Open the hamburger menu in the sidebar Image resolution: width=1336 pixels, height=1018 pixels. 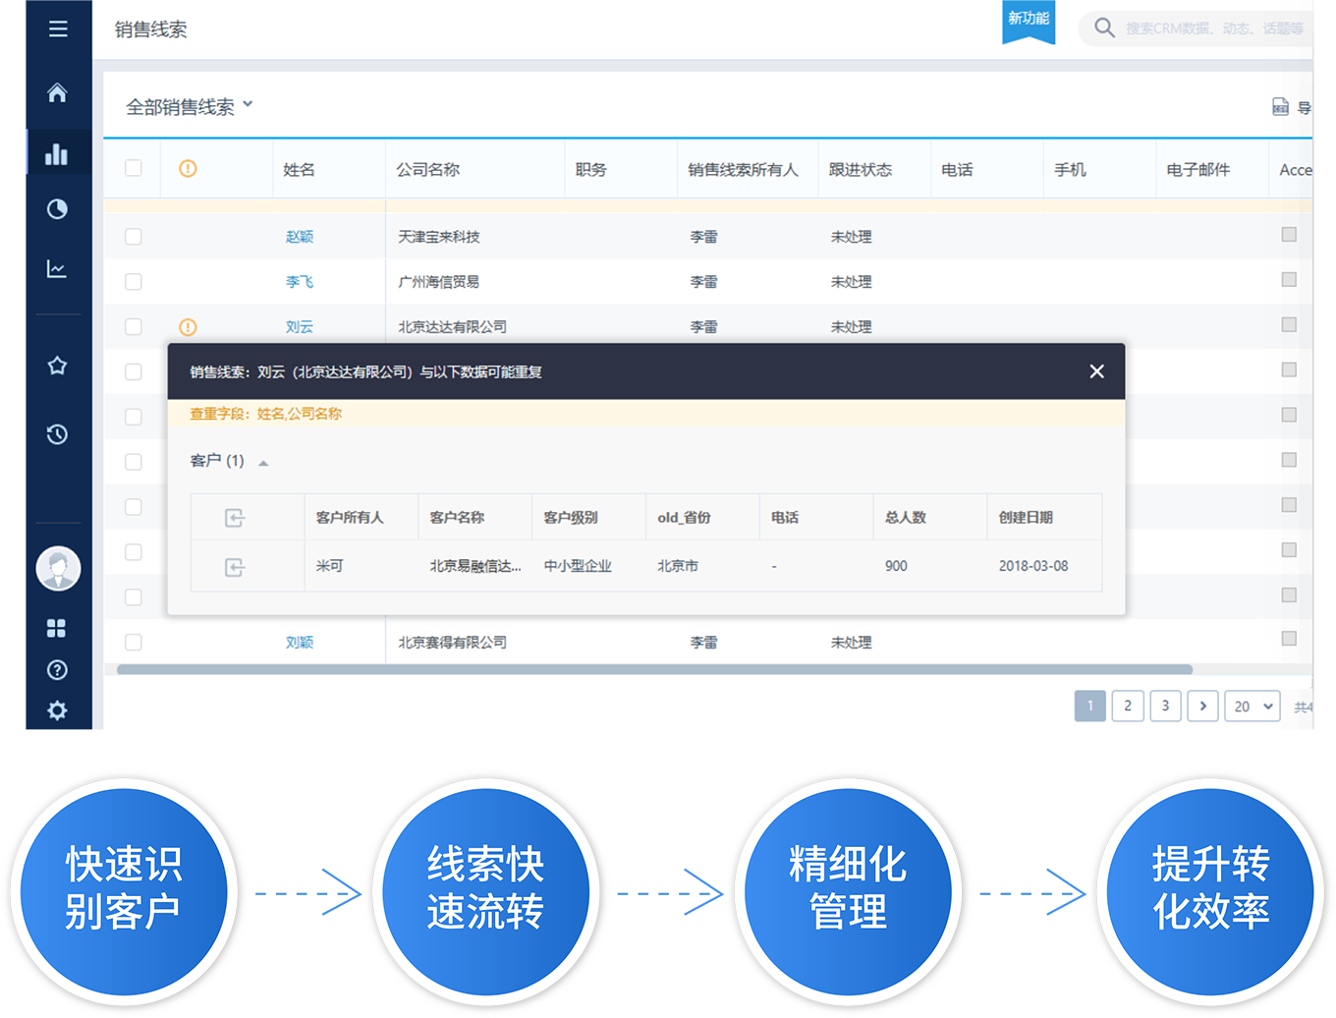click(x=58, y=28)
